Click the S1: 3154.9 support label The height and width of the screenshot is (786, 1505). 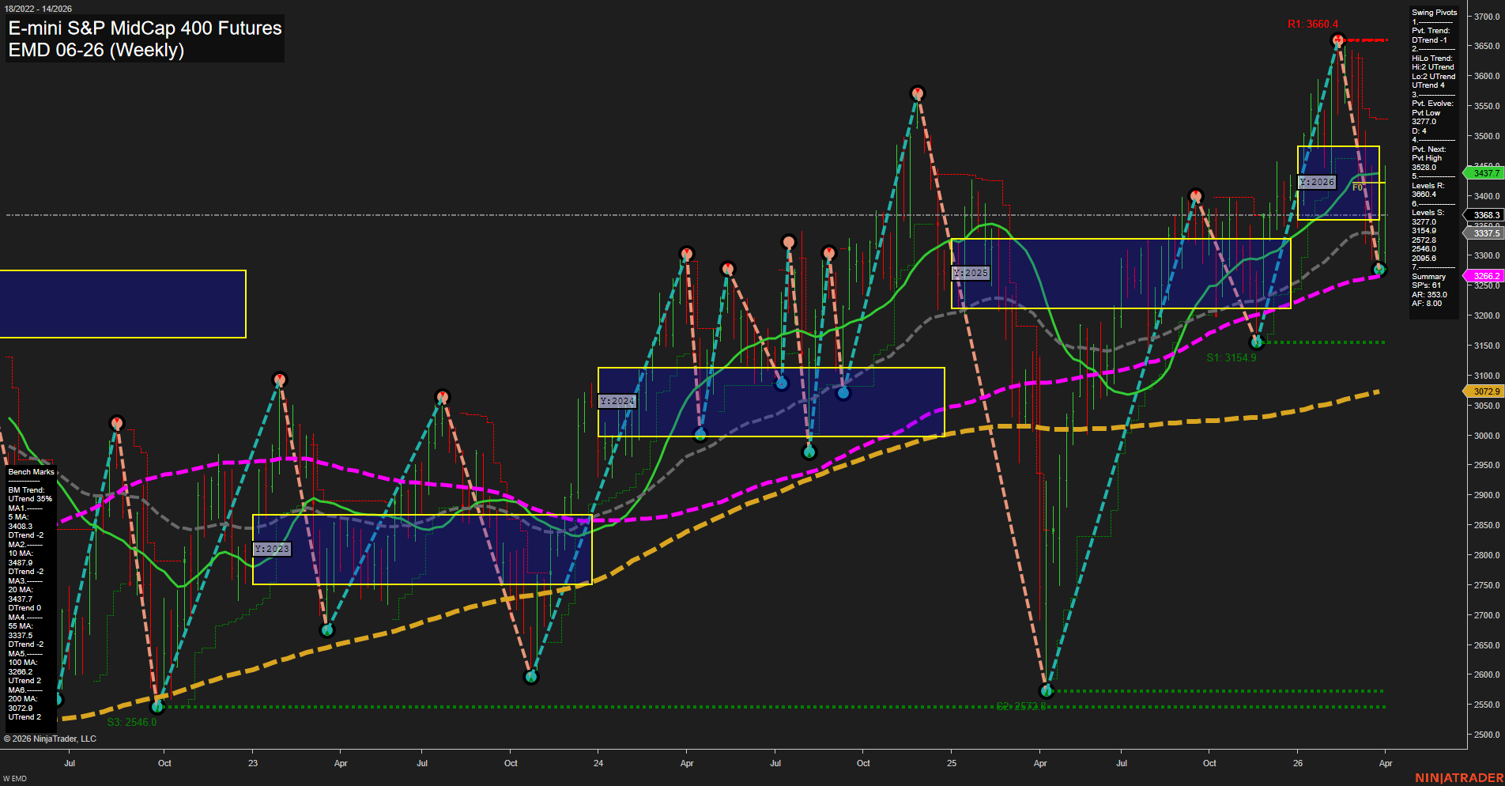point(1232,357)
